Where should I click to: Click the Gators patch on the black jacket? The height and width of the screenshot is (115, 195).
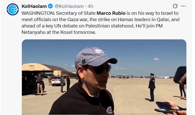(x=109, y=110)
